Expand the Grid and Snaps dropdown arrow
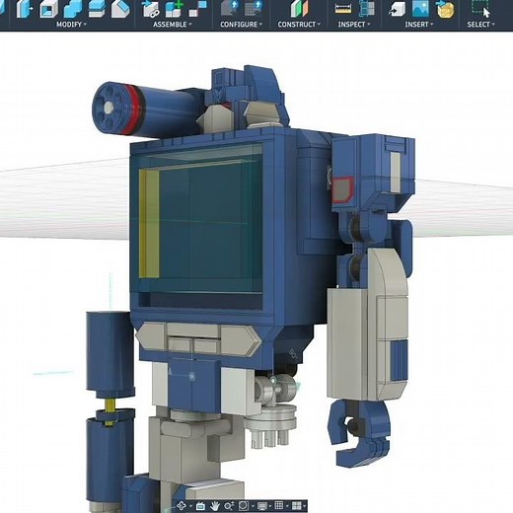The width and height of the screenshot is (513, 513). click(x=287, y=506)
